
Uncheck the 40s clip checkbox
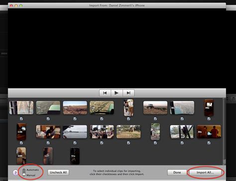click(x=209, y=143)
